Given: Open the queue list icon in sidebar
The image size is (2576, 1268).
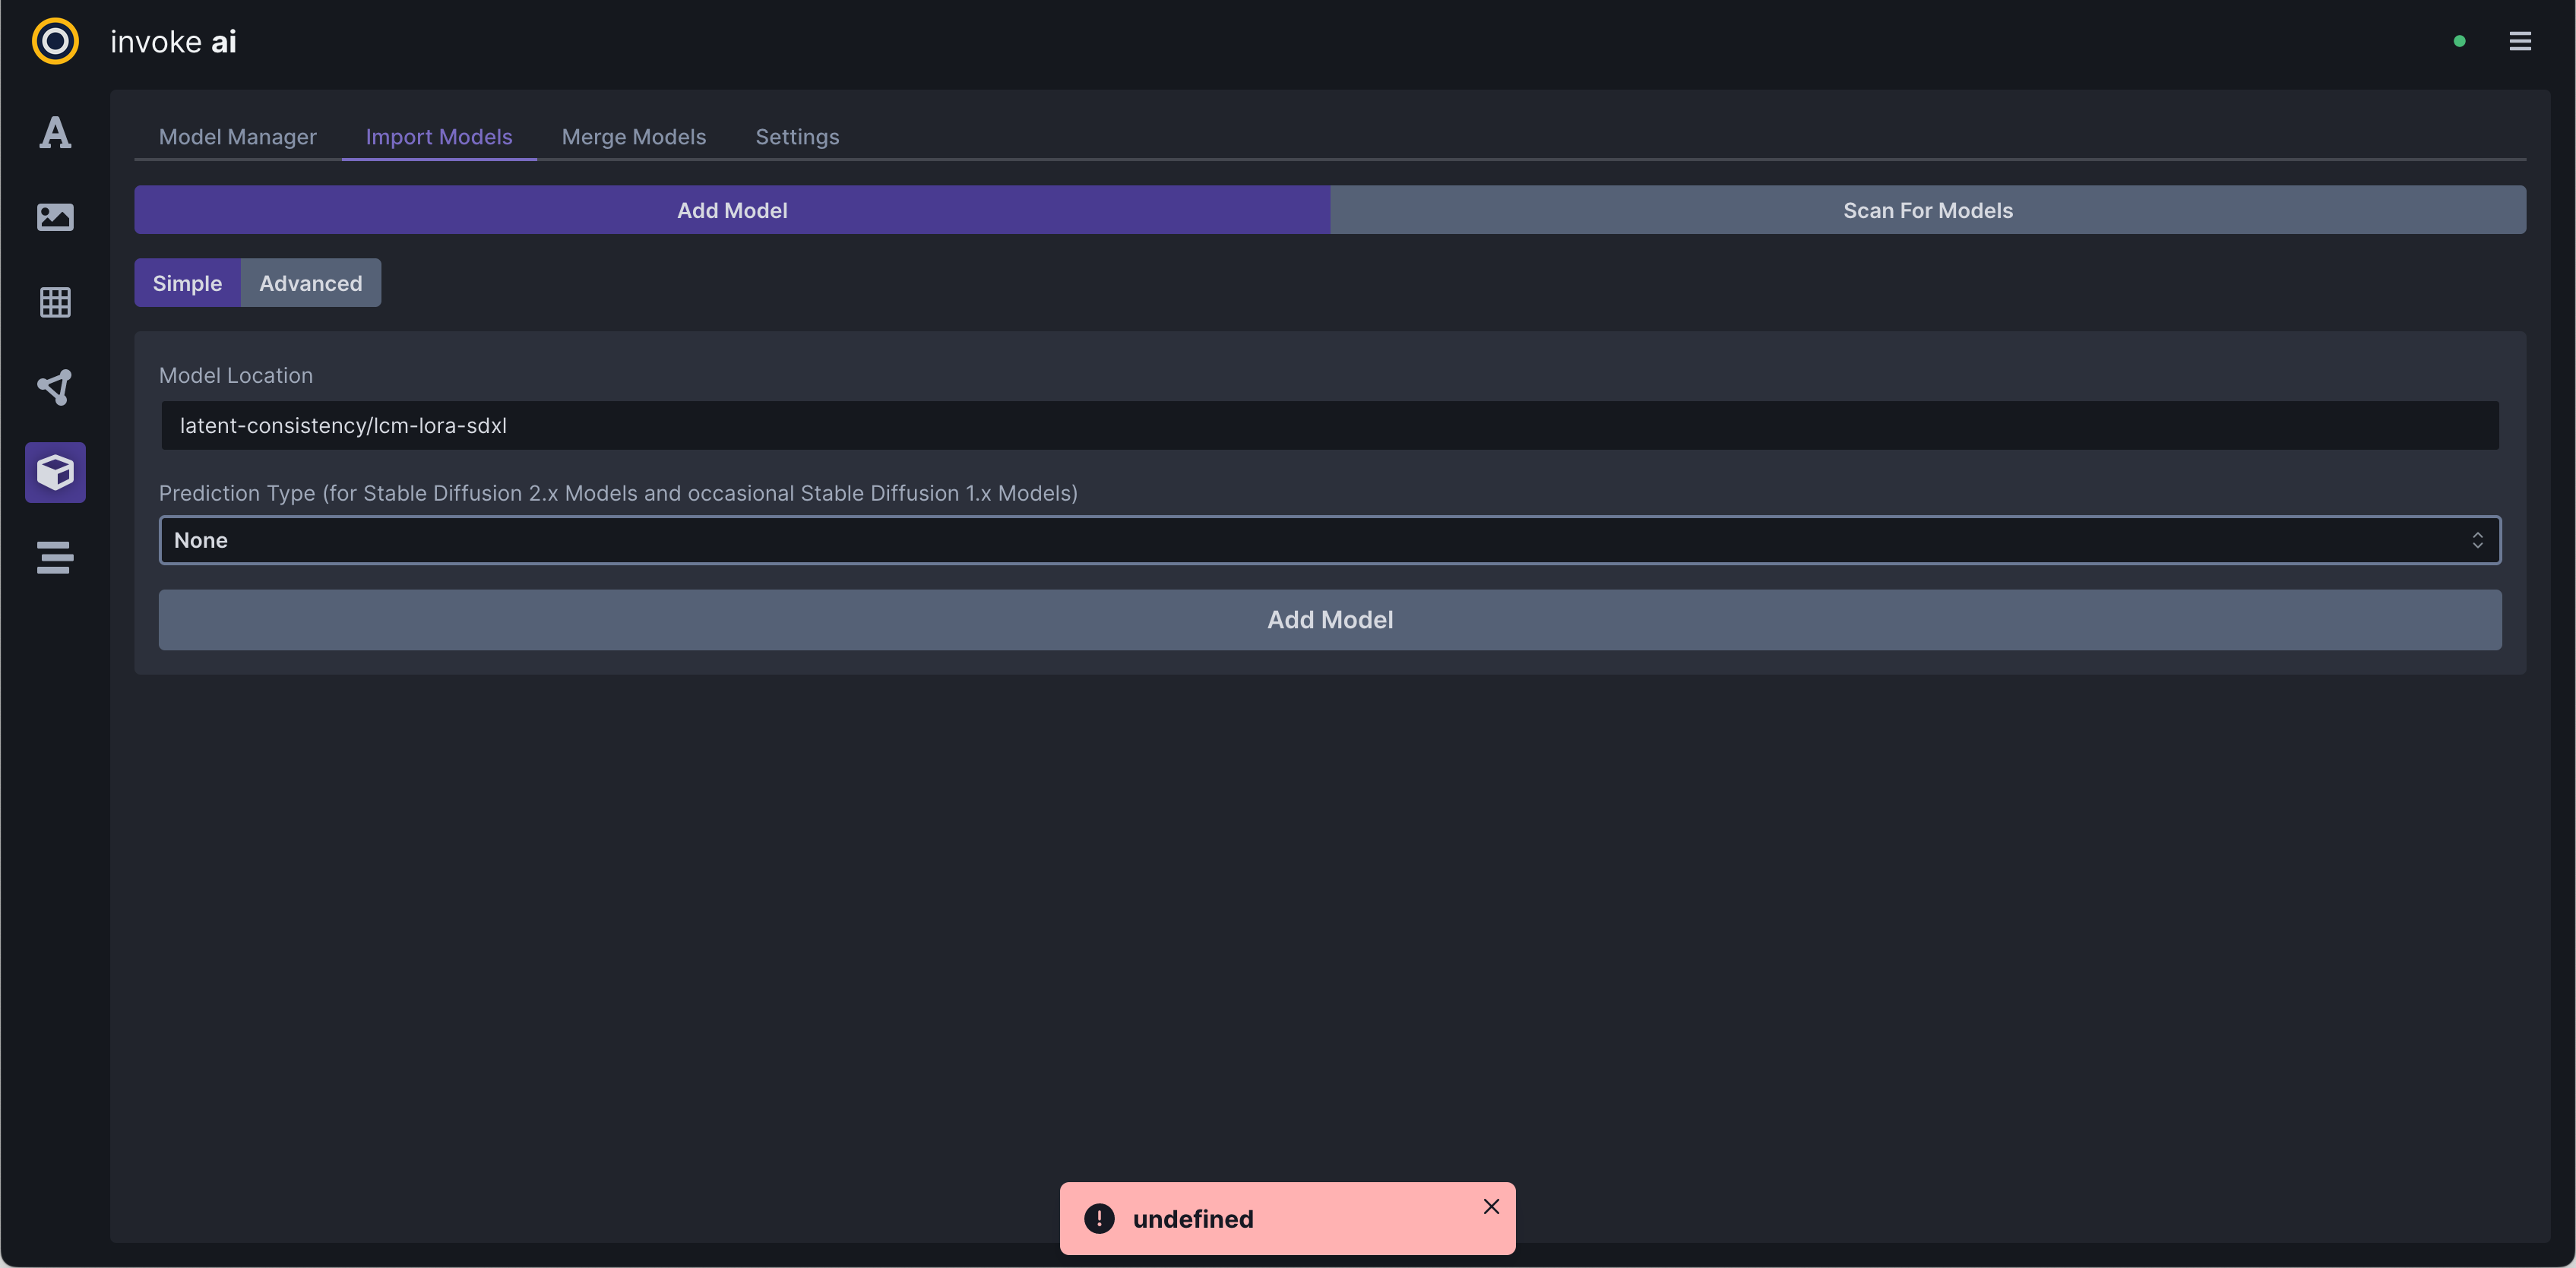Looking at the screenshot, I should tap(54, 557).
